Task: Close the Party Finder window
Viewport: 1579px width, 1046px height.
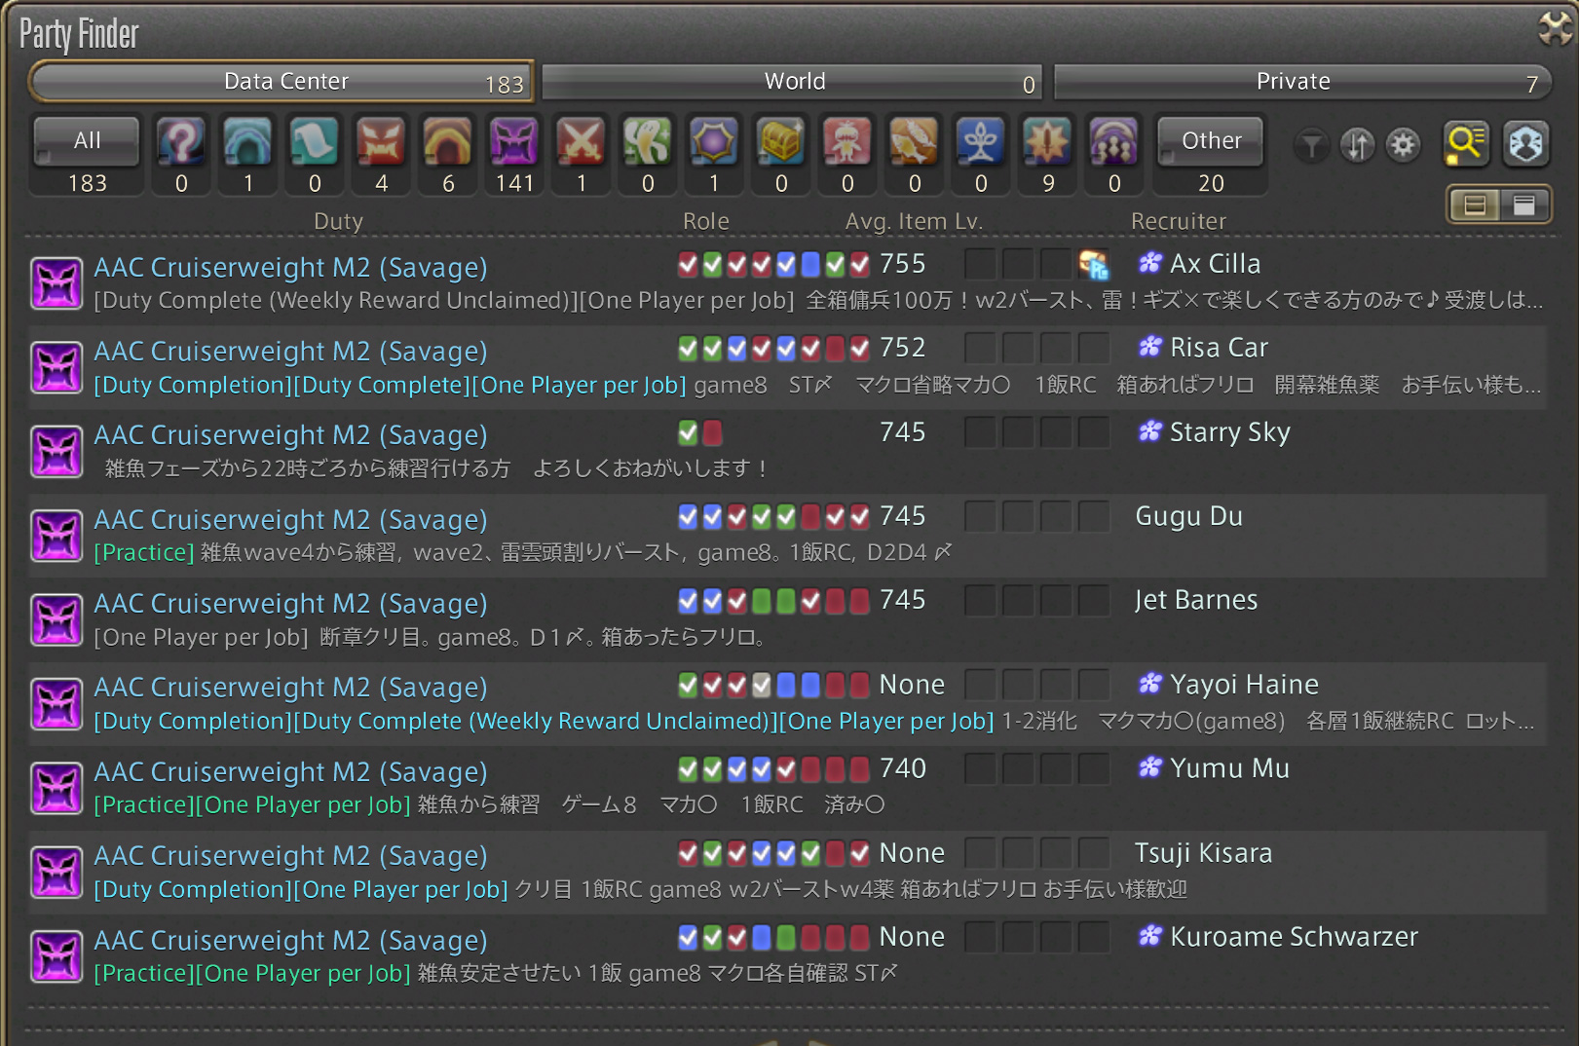Action: click(1555, 27)
